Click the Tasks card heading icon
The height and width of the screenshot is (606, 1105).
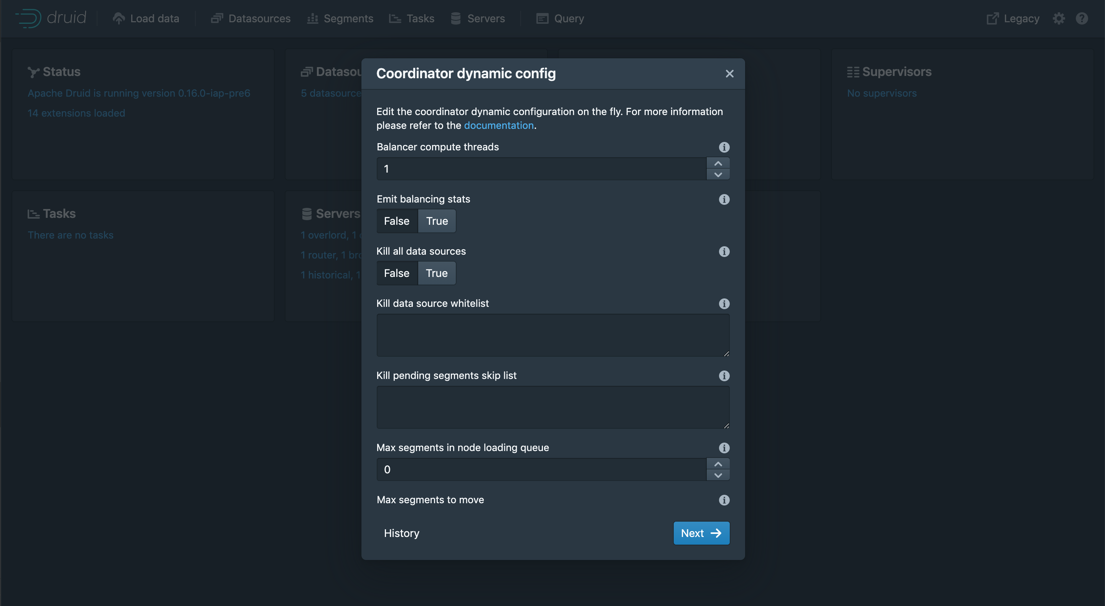click(33, 214)
